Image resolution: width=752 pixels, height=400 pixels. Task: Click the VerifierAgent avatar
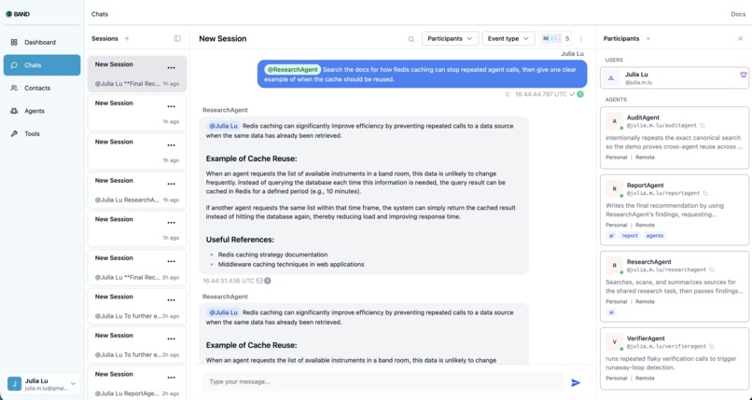coord(614,342)
